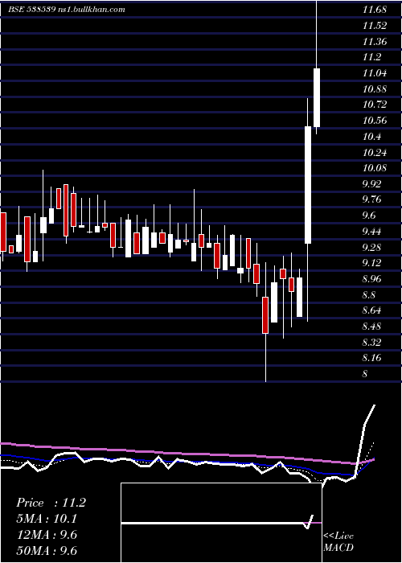Image resolution: width=402 pixels, height=563 pixels.
Task: Click the 9.44 price axis label
Action: pos(371,231)
